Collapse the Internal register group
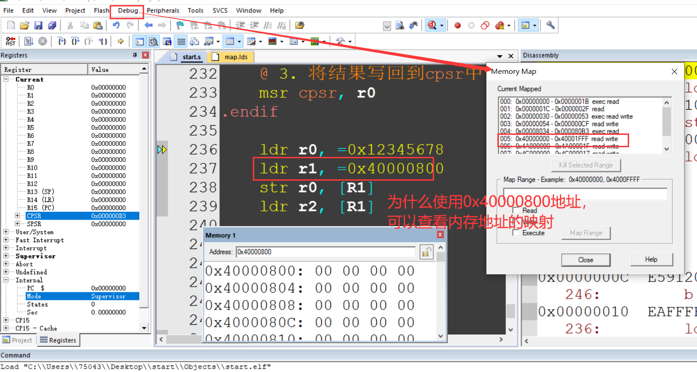Screen dimensions: 697x372 [x=6, y=280]
